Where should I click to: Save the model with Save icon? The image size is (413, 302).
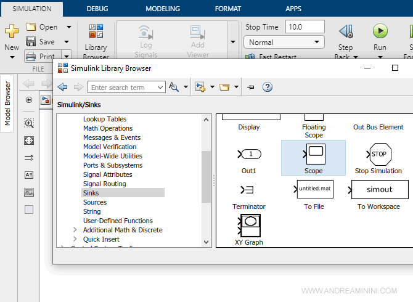coord(31,41)
